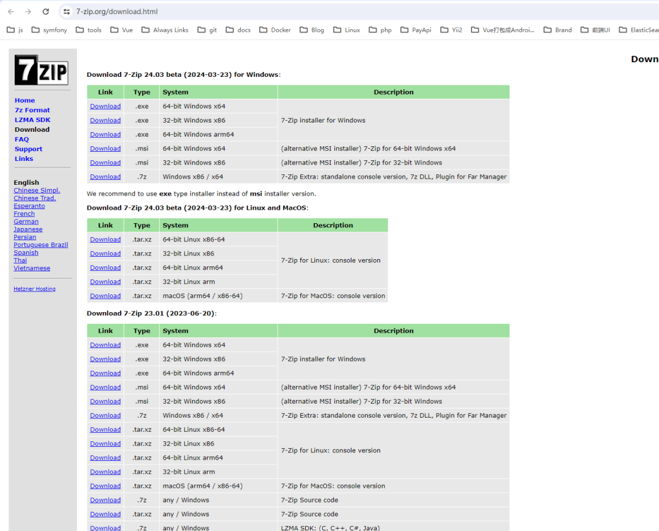The image size is (659, 531).
Task: Open the Brand bookmarks folder
Action: [557, 30]
